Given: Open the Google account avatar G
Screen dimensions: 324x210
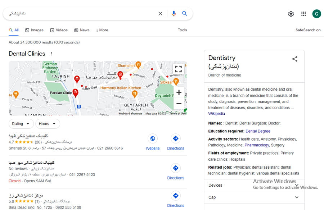Looking at the screenshot, I should pos(316,14).
